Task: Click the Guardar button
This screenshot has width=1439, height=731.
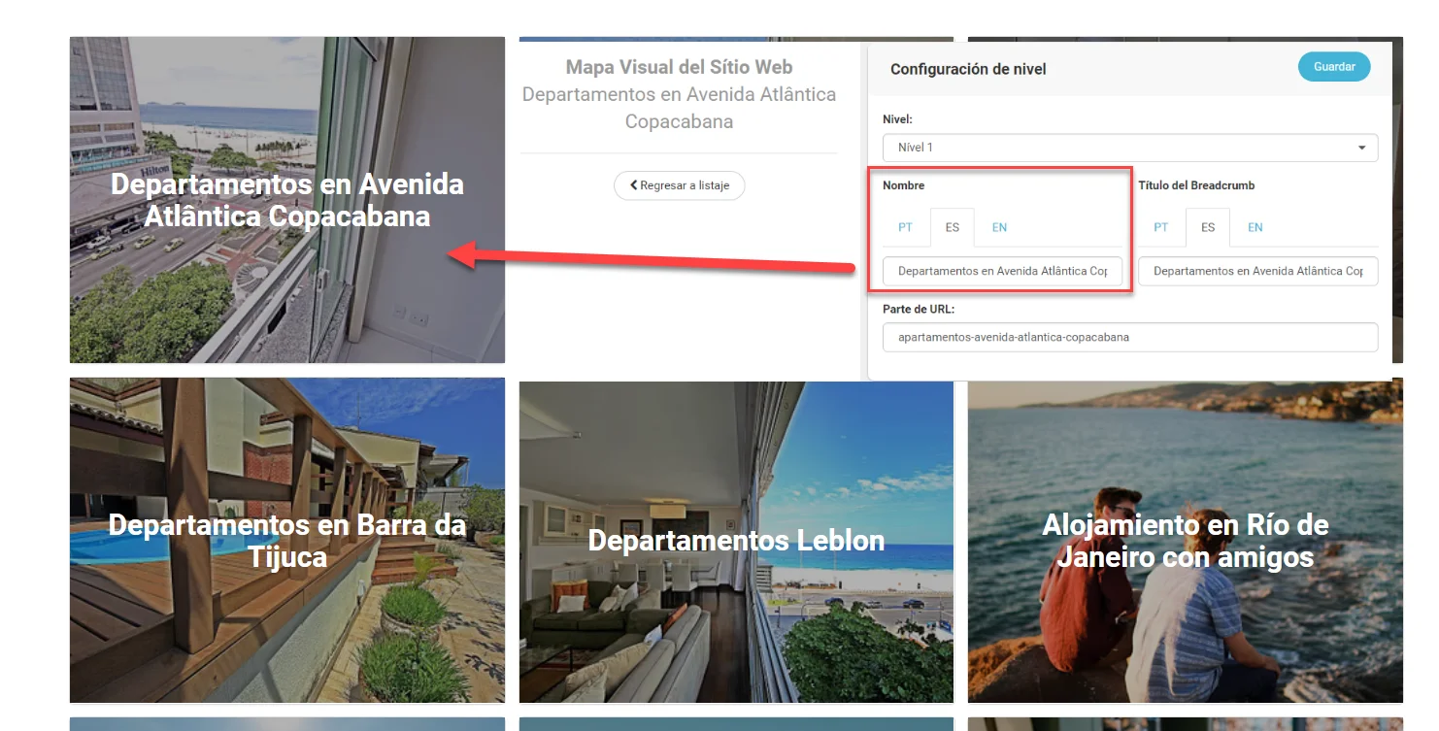Action: pos(1334,67)
